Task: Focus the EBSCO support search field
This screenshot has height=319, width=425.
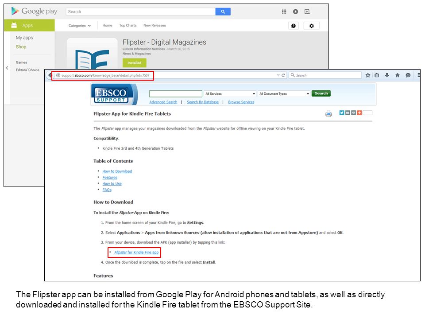Action: [176, 93]
